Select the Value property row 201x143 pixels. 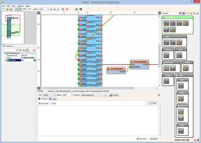click(x=21, y=60)
